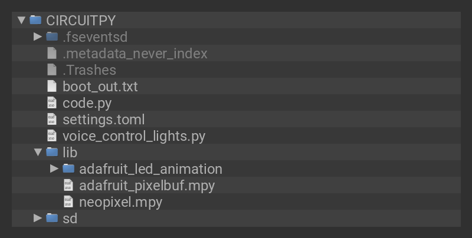The image size is (472, 238).
Task: Click the boot_out.txt document icon
Action: (52, 87)
